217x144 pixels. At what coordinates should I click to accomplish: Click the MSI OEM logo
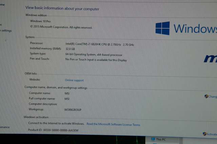pyautogui.click(x=211, y=58)
